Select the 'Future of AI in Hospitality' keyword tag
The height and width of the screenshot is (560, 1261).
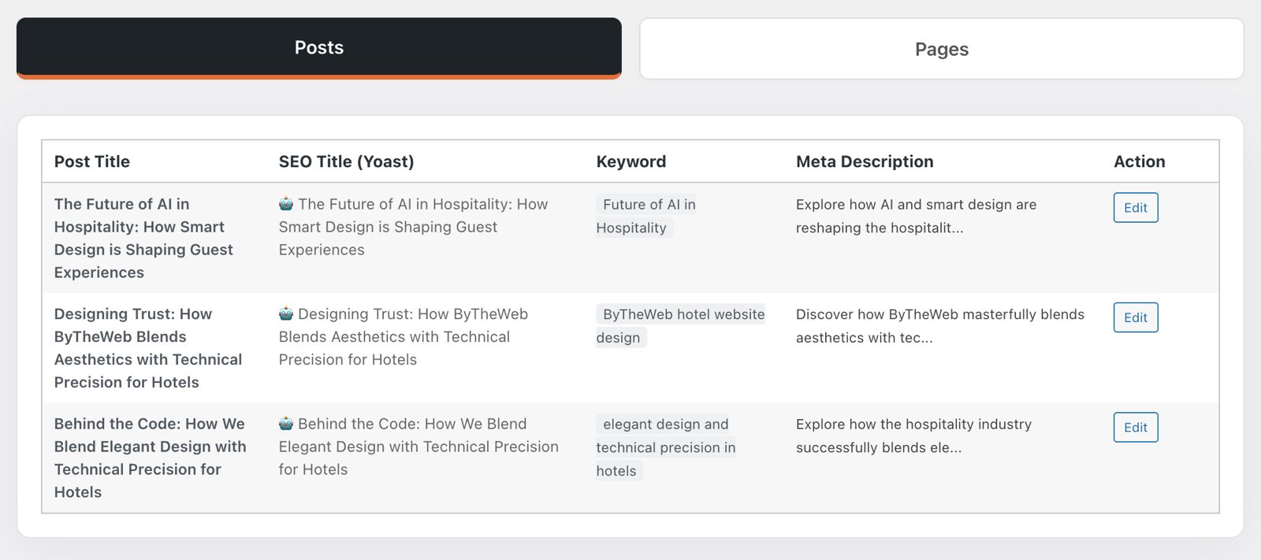645,216
